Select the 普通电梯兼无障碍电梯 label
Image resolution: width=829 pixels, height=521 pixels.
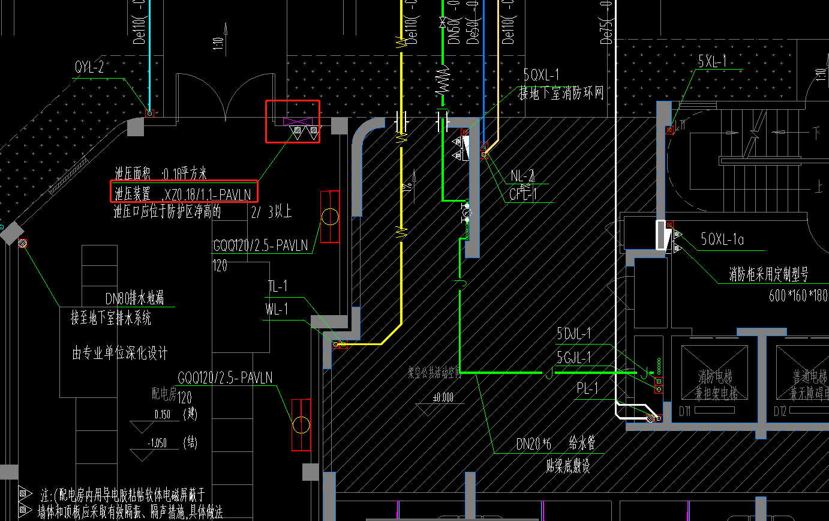[x=809, y=385]
